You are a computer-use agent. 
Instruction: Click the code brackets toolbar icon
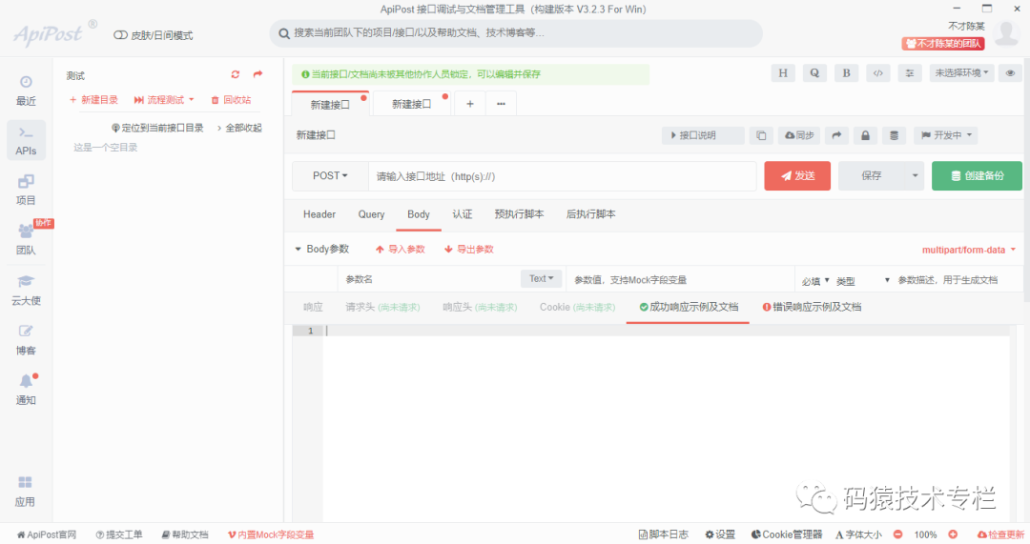tap(878, 72)
